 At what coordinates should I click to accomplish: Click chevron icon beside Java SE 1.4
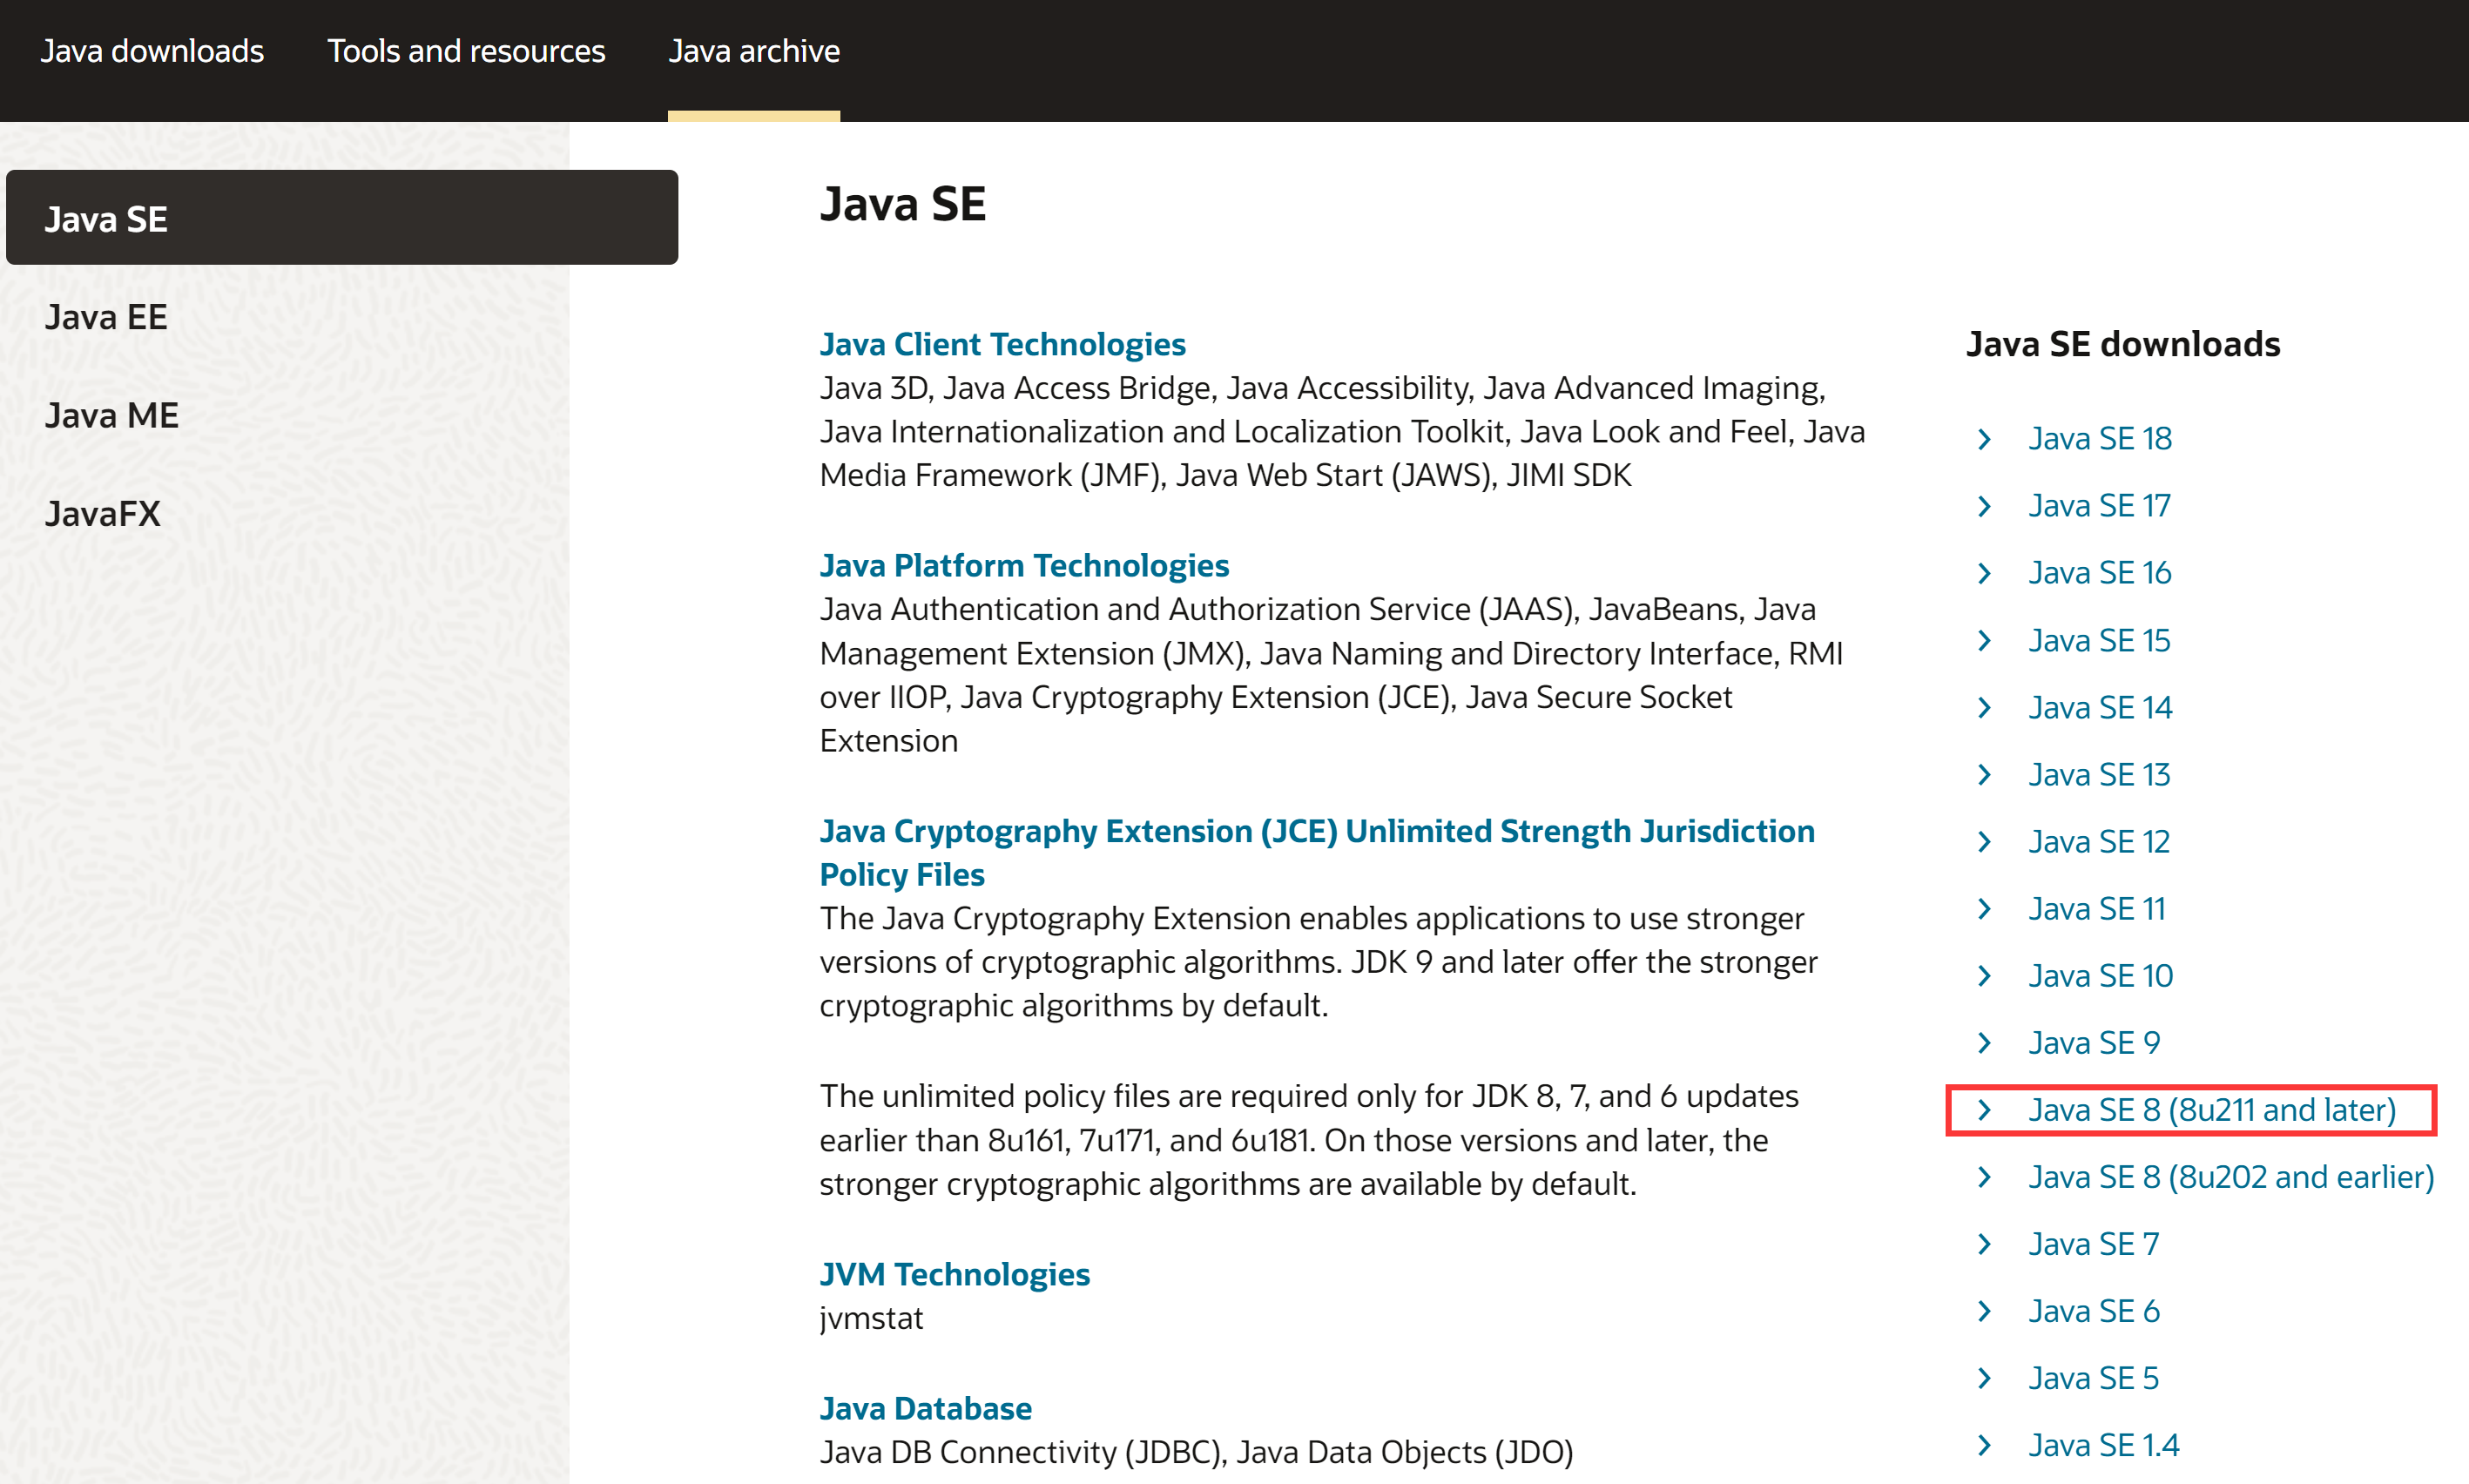[x=1985, y=1445]
